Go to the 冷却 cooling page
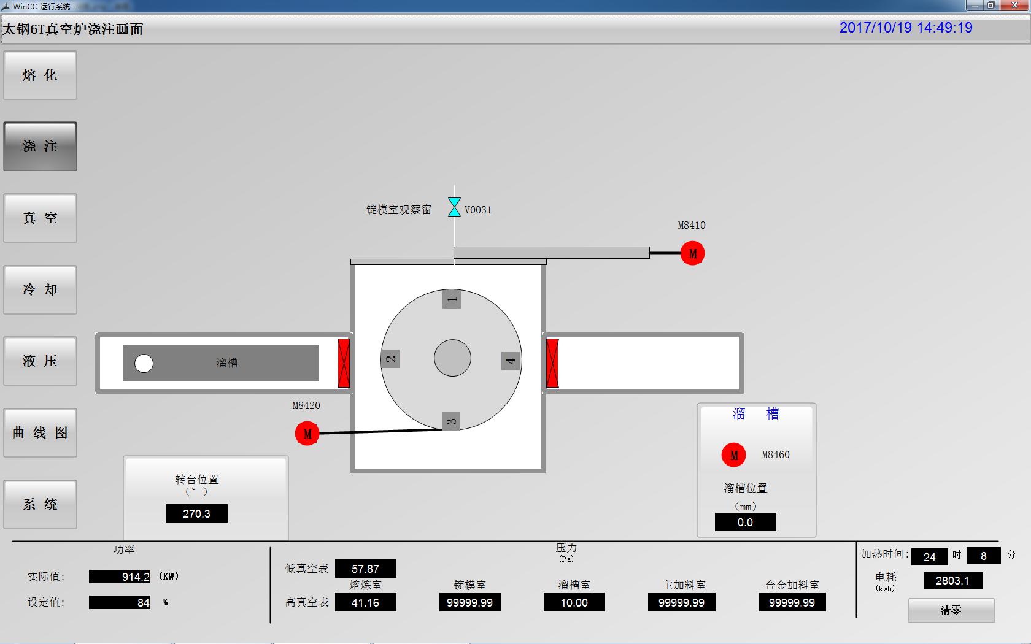 pos(41,290)
